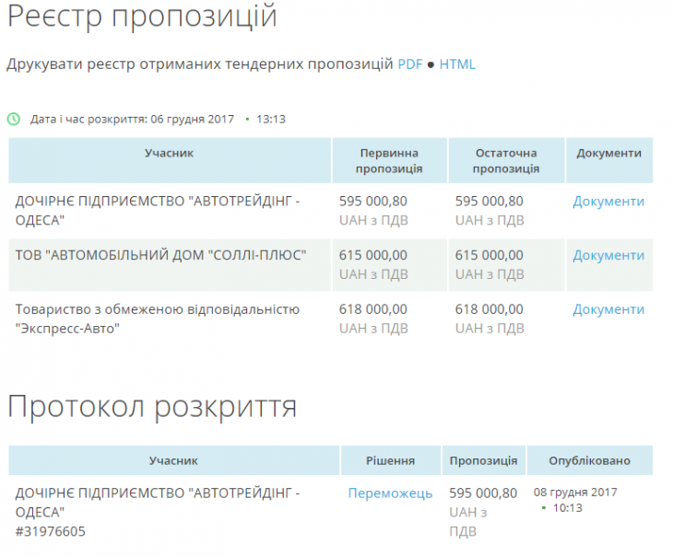
Task: Select АВТОТРЕЙДІНГ - ОДЕСА name in proposals table
Action: pos(158,211)
